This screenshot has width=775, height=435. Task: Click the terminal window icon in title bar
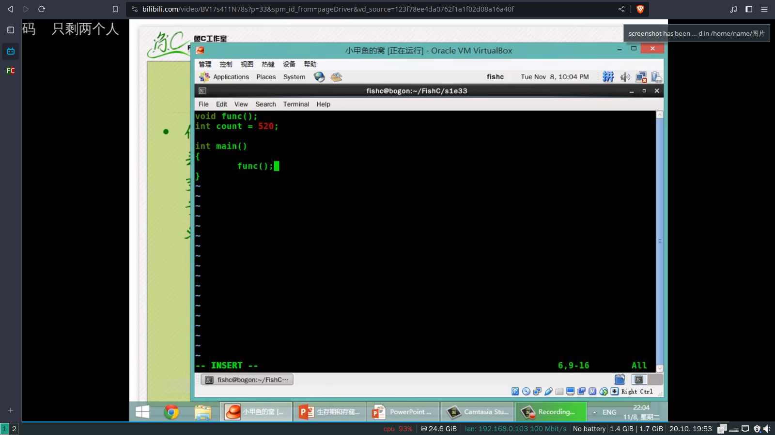(202, 91)
